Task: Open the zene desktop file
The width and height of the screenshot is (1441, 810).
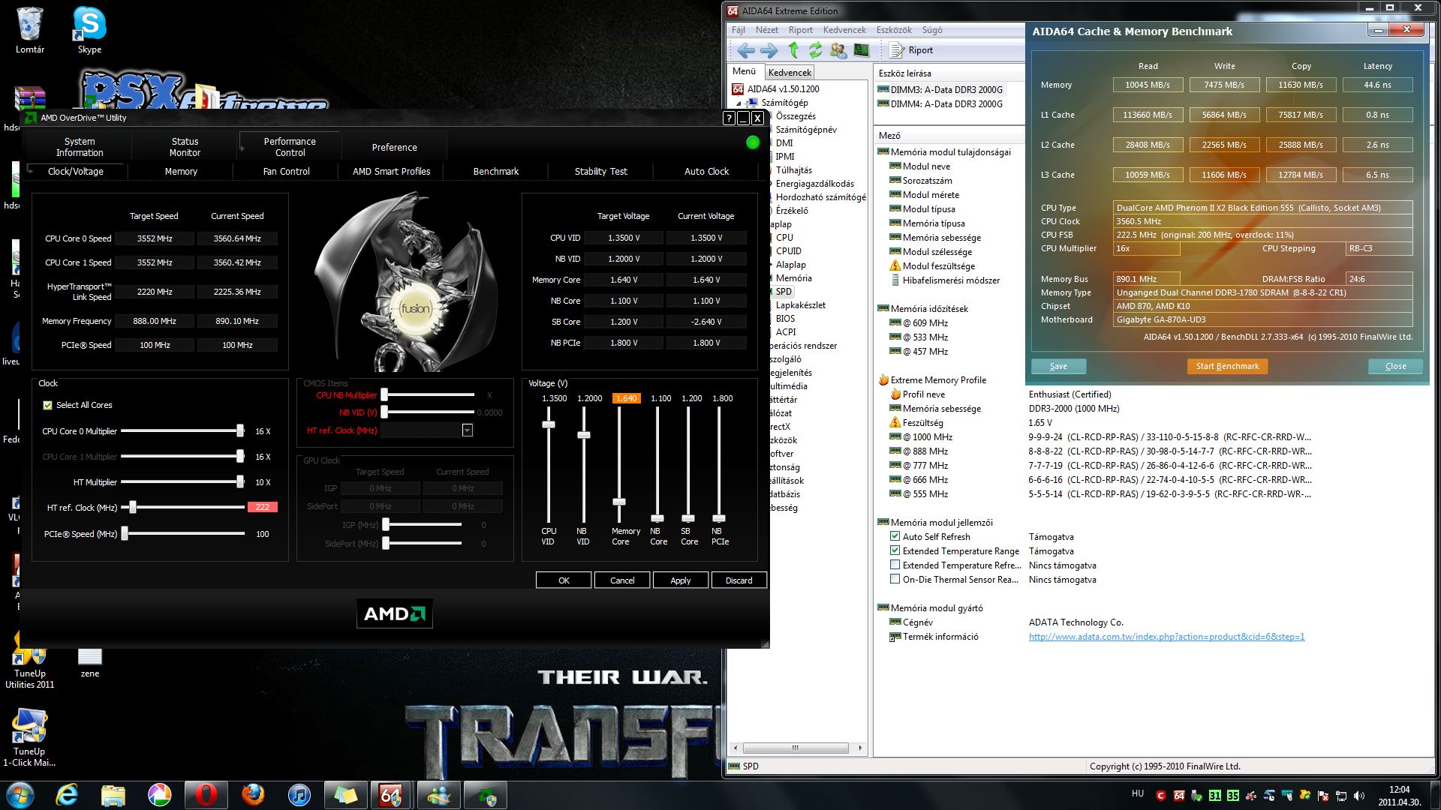Action: point(90,663)
